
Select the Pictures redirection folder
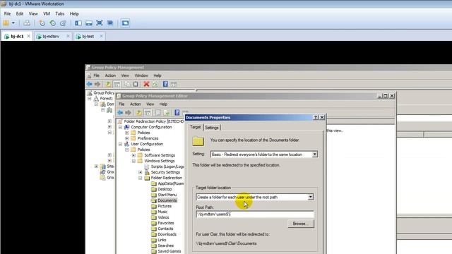(x=165, y=206)
